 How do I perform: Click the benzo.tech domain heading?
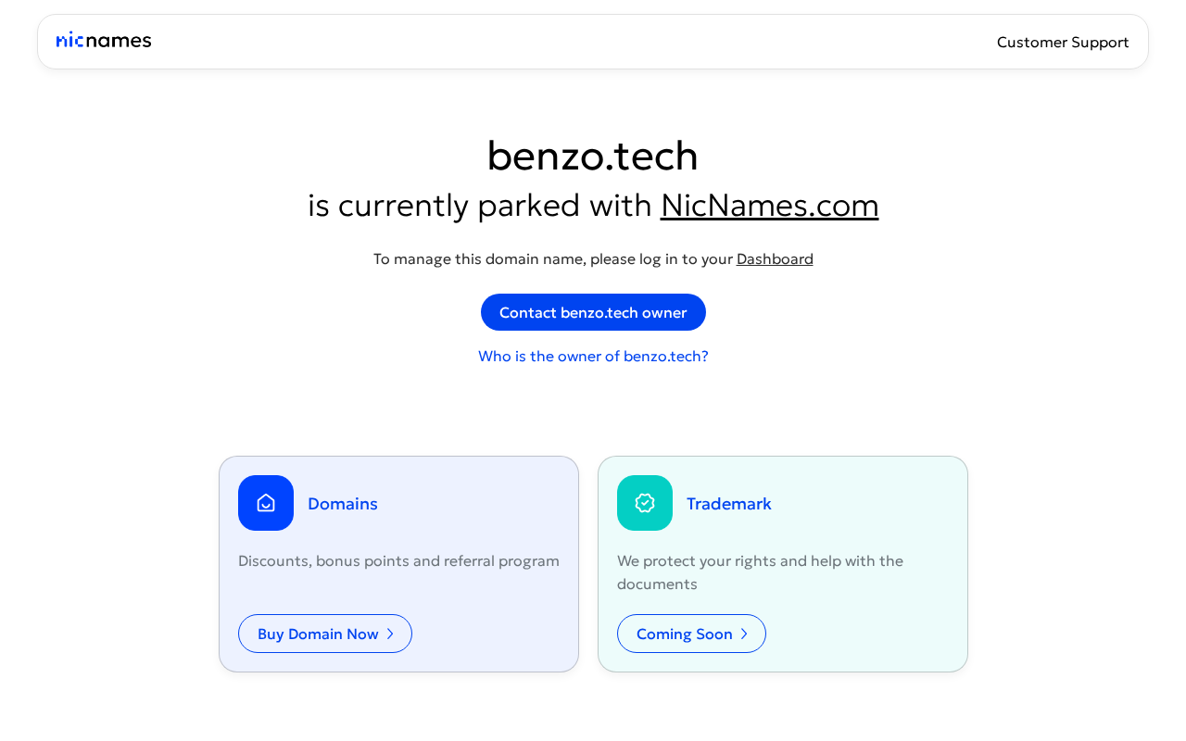pyautogui.click(x=593, y=156)
